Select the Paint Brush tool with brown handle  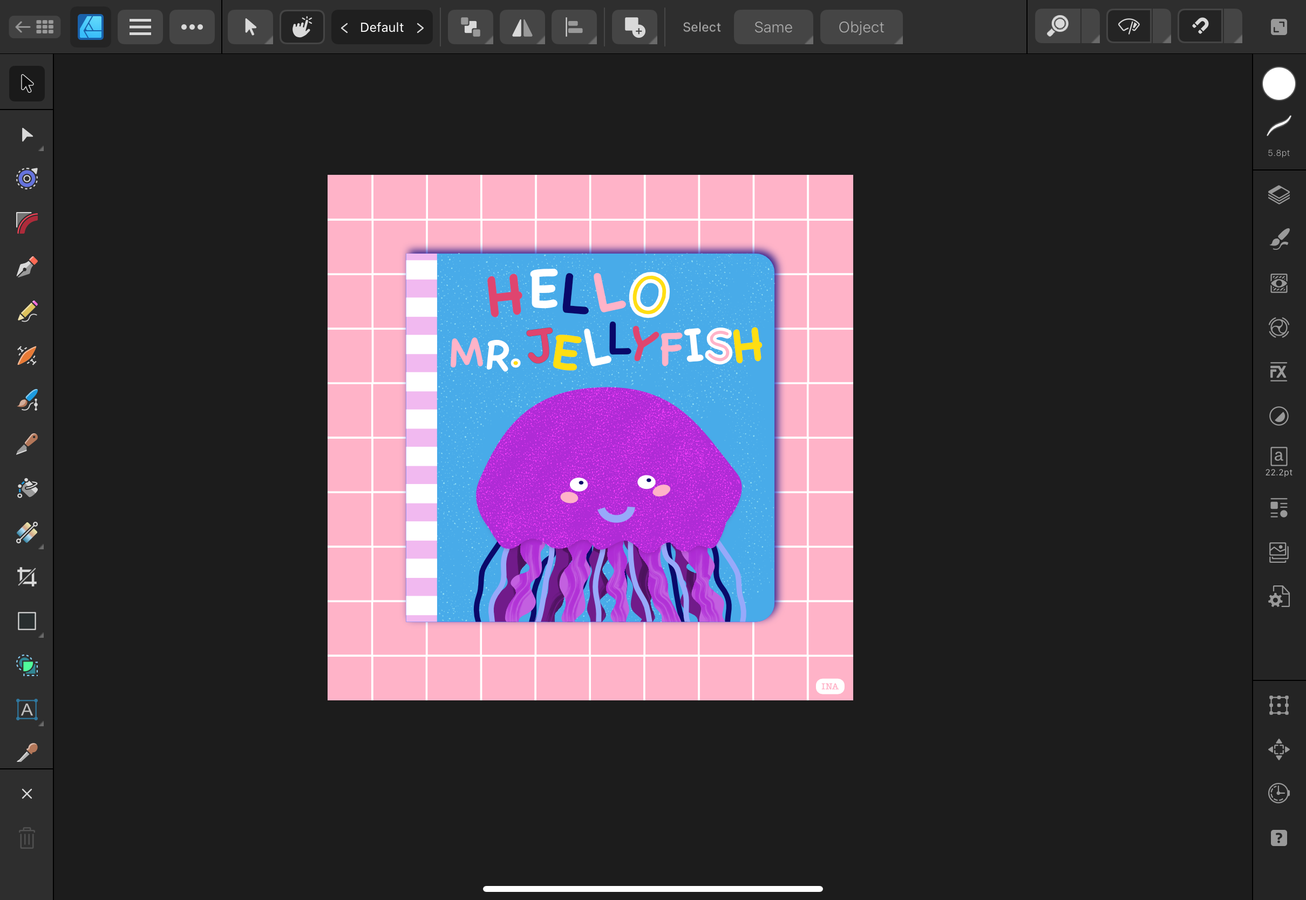pyautogui.click(x=26, y=445)
